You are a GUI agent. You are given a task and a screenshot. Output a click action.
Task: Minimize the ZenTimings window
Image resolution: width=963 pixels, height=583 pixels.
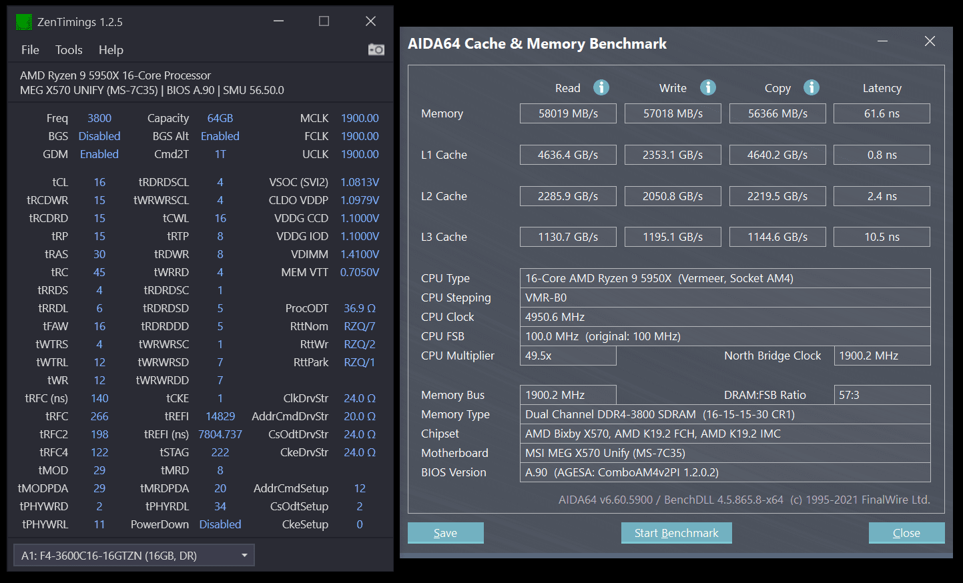pyautogui.click(x=278, y=21)
